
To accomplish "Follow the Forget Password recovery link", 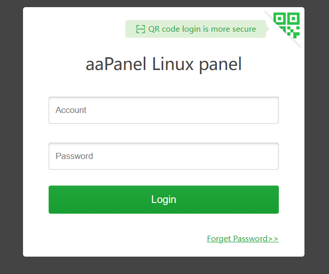I will point(243,239).
